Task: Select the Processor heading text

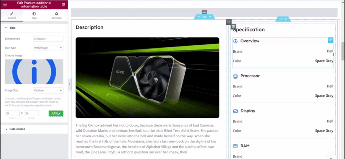Action: (x=250, y=76)
